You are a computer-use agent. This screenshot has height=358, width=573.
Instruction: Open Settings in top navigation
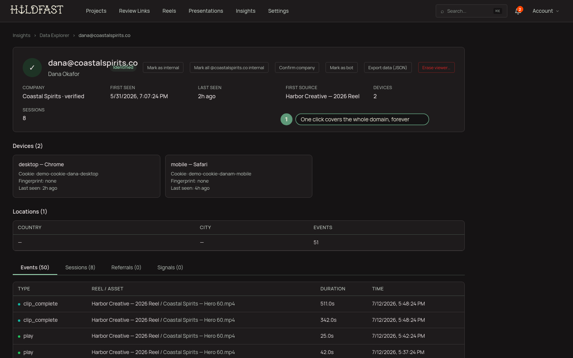click(278, 11)
